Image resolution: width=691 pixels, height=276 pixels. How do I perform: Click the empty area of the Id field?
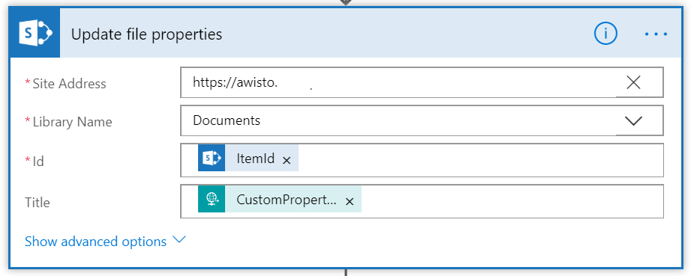(x=480, y=160)
